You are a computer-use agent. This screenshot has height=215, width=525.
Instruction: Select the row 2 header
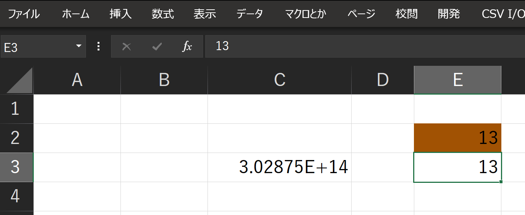click(x=17, y=138)
